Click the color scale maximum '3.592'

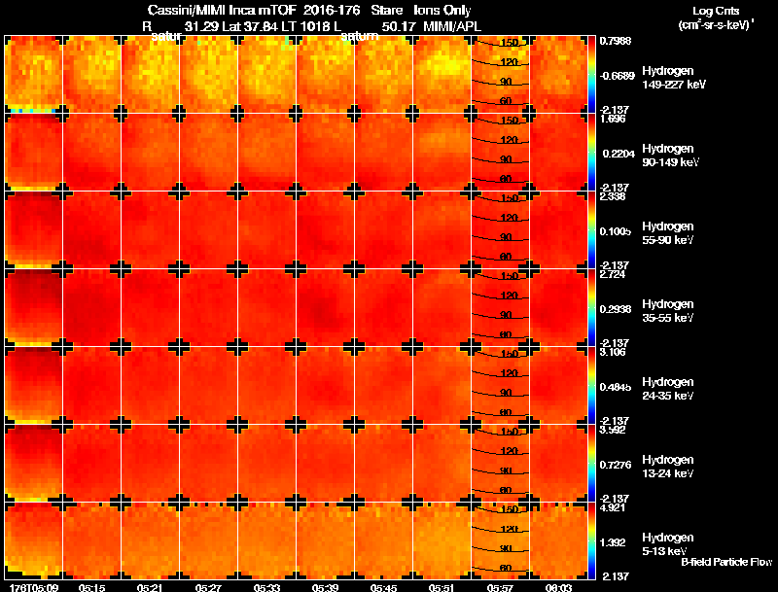[x=613, y=431]
